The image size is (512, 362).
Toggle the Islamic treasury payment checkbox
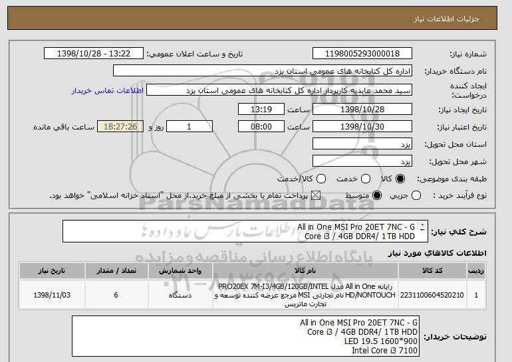[315, 195]
